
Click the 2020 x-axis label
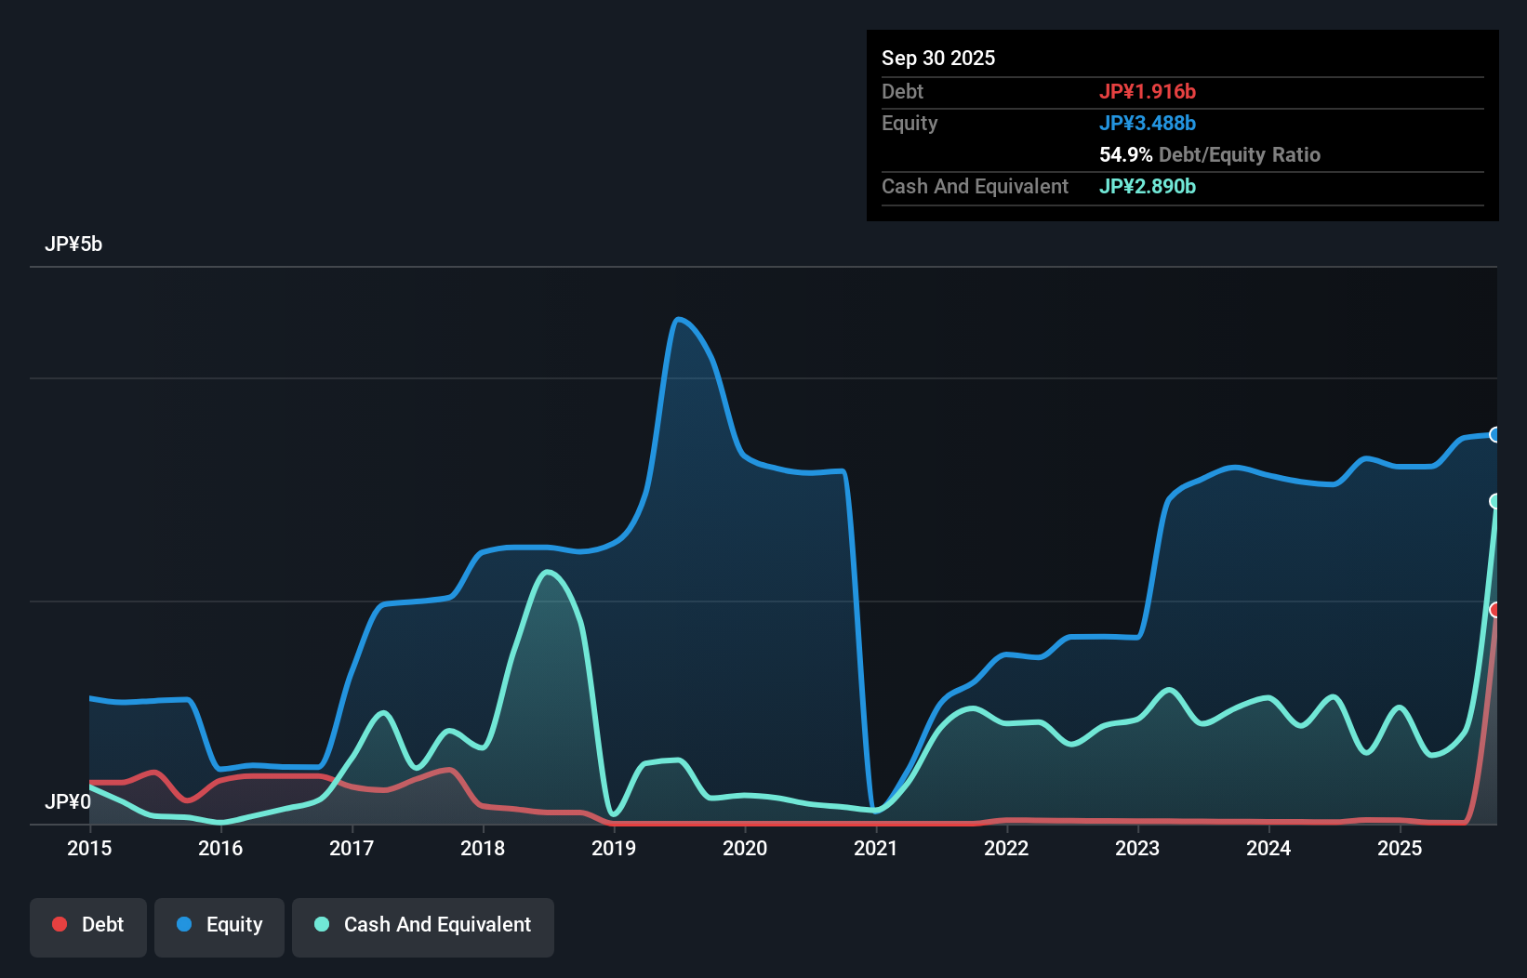(745, 848)
